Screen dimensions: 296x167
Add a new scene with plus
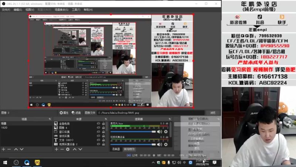[3, 149]
